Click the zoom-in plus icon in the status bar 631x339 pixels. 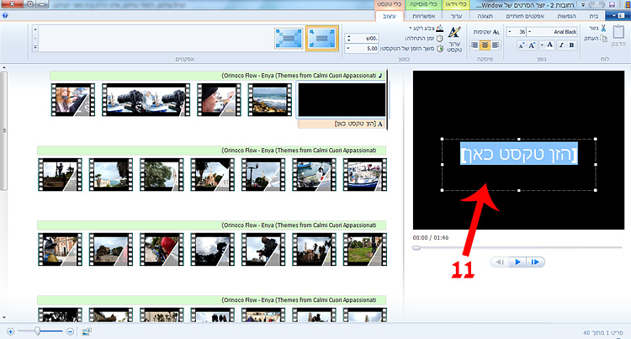point(10,331)
